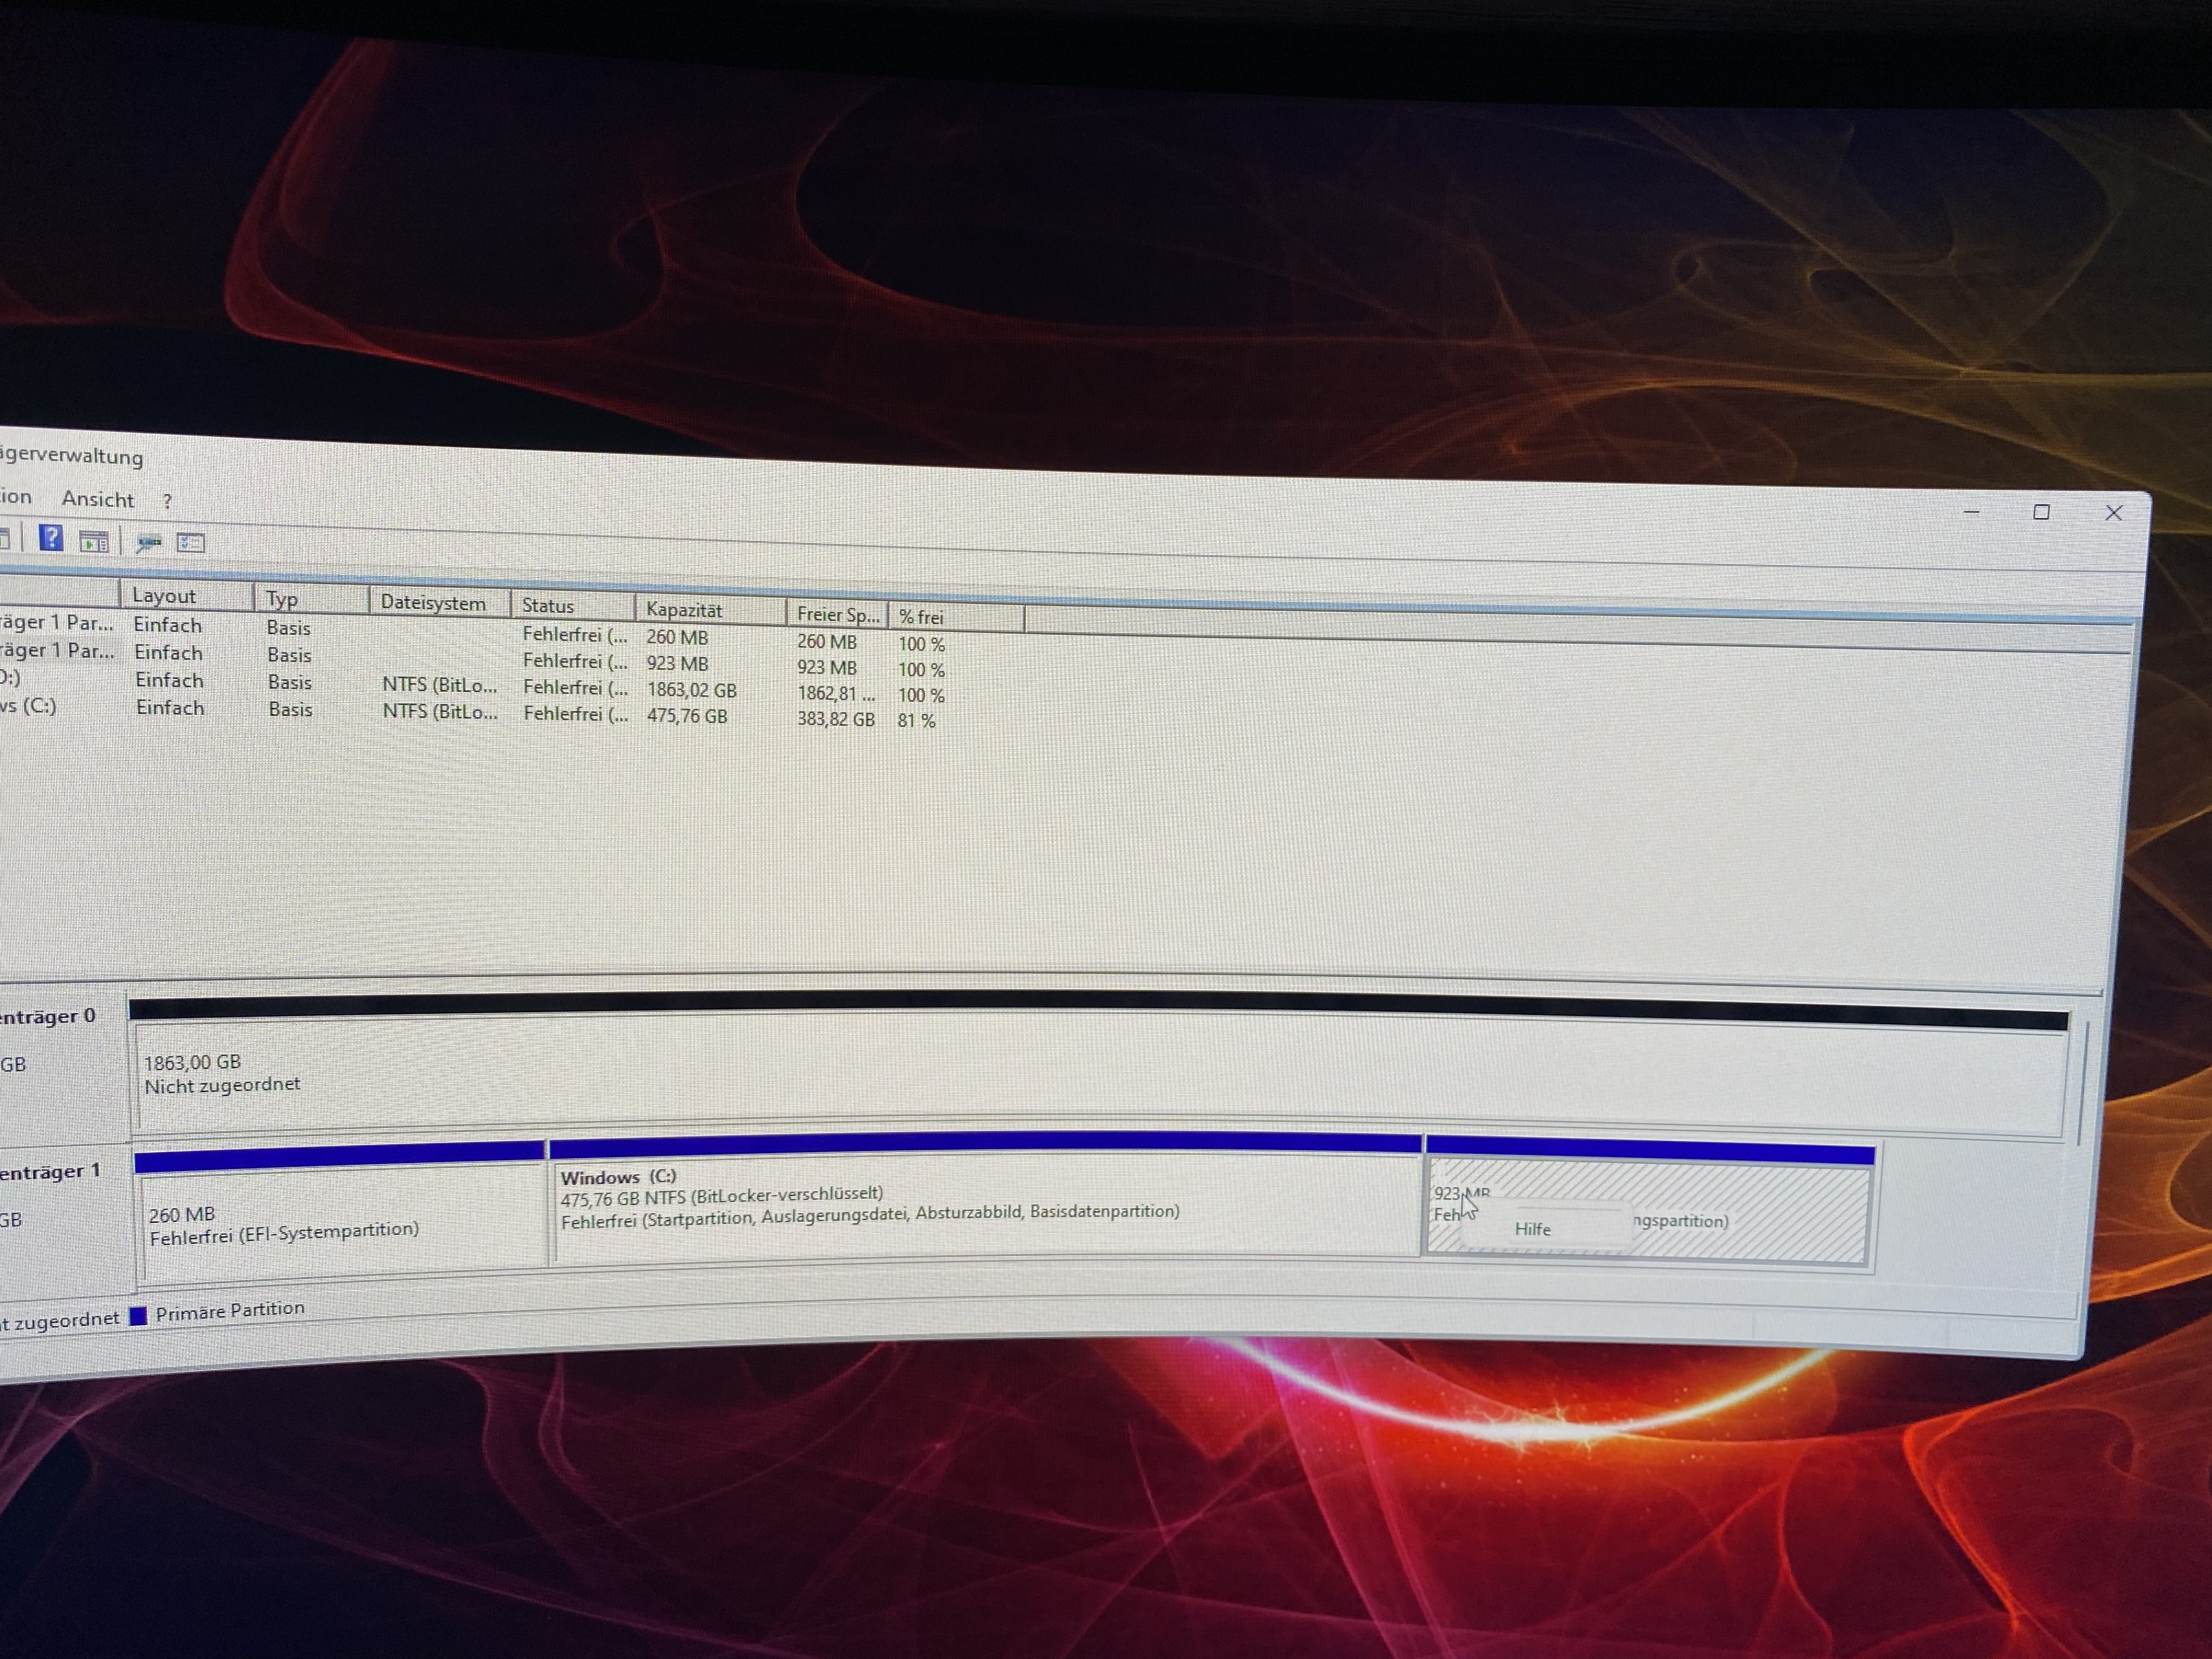This screenshot has width=2212, height=1659.
Task: Sort by the Layout column header
Action: (164, 596)
